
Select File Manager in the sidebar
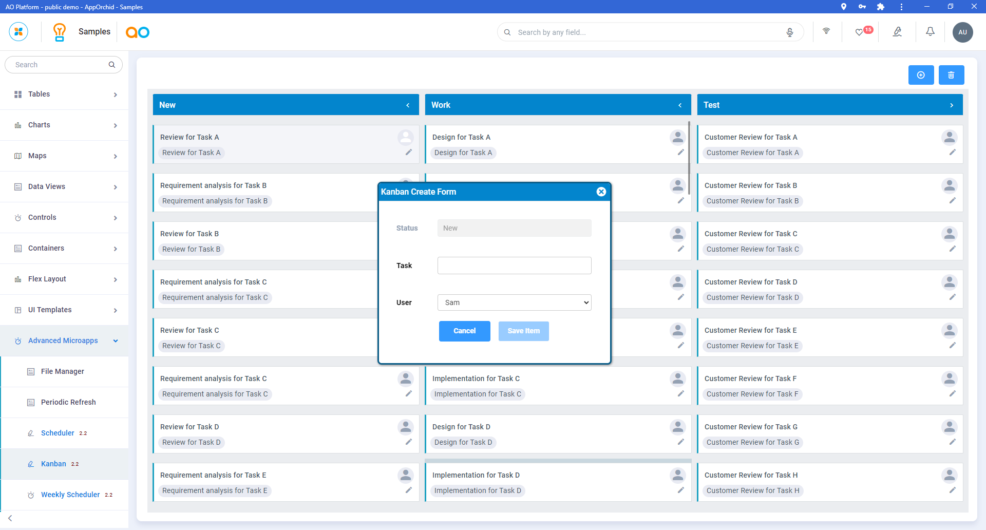[62, 372]
